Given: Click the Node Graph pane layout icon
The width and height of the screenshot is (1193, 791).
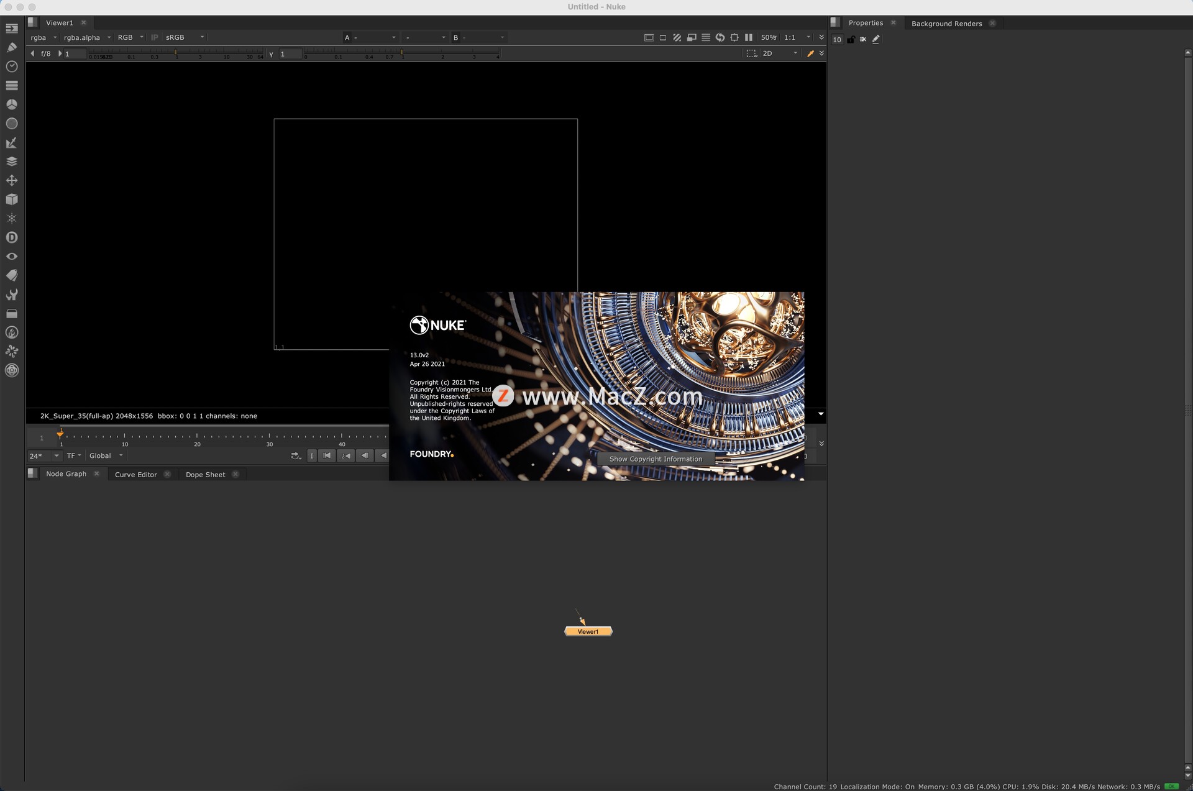Looking at the screenshot, I should (x=32, y=473).
